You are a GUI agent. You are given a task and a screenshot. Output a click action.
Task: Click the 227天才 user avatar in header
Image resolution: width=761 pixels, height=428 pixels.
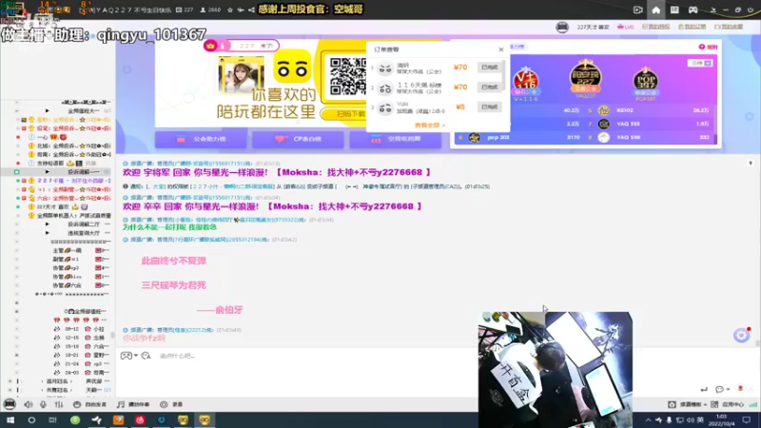562,28
